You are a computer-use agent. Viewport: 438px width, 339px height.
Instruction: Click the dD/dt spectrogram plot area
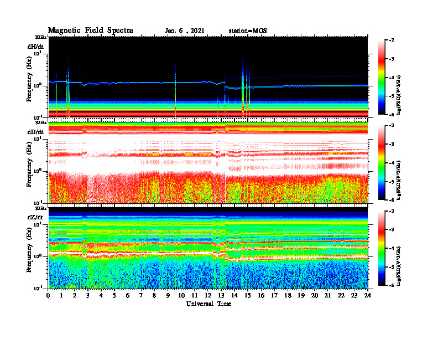coord(208,162)
